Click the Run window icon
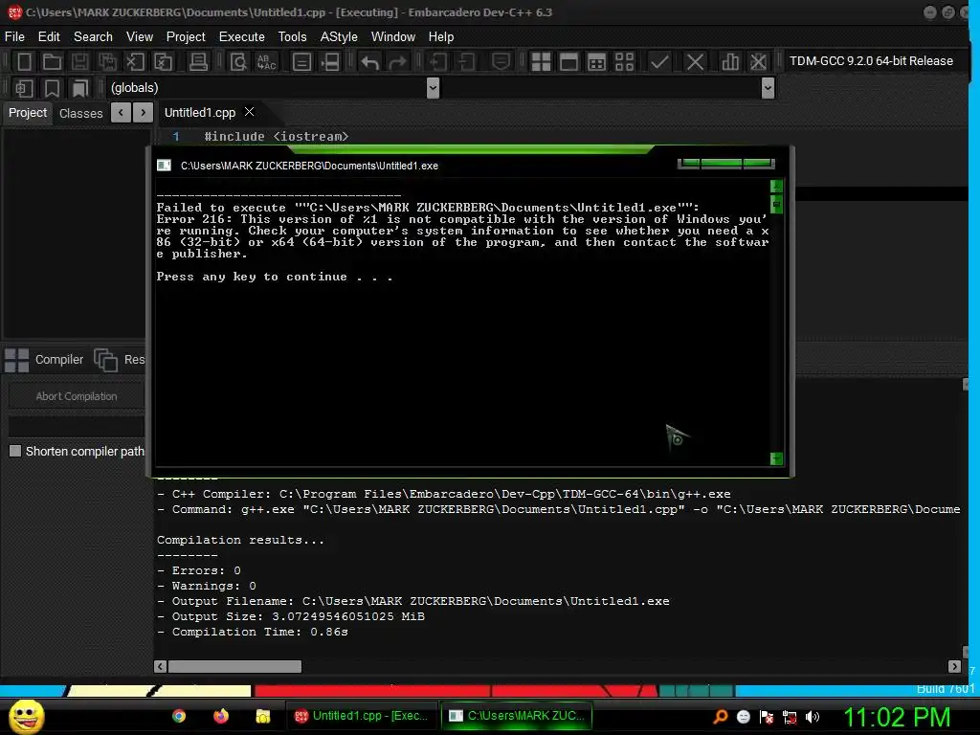Image resolution: width=980 pixels, height=735 pixels. (x=568, y=61)
